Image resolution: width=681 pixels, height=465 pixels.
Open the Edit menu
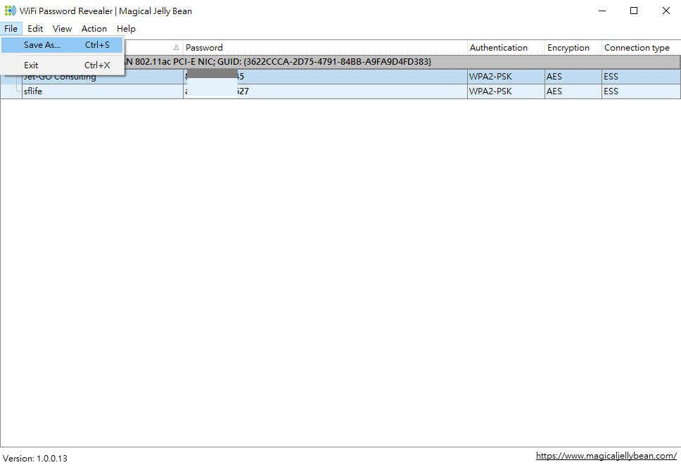35,29
